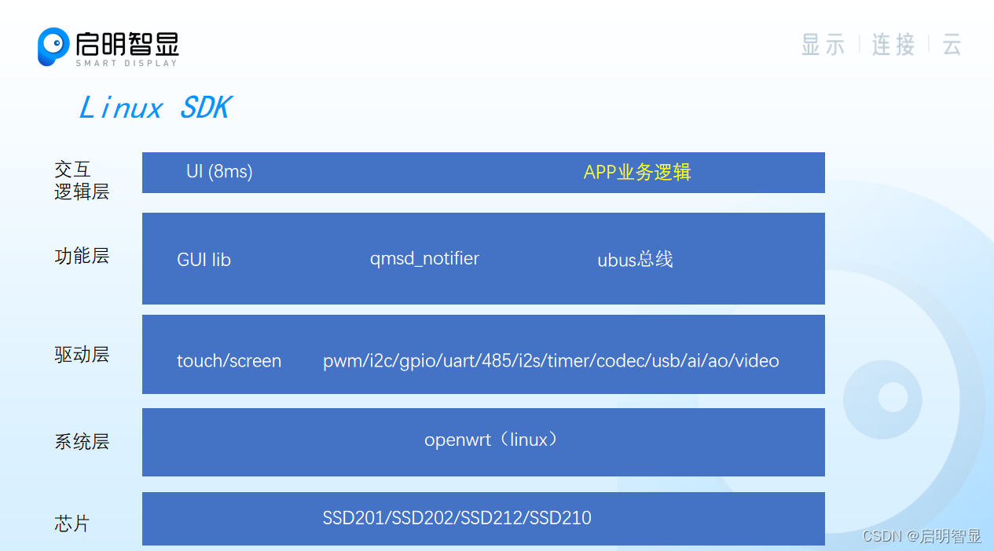Image resolution: width=994 pixels, height=551 pixels.
Task: Click the 启明智显 logo icon
Action: click(x=53, y=46)
